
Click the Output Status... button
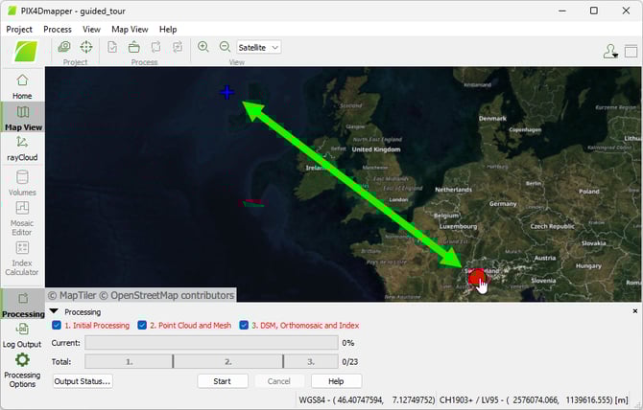pyautogui.click(x=83, y=381)
